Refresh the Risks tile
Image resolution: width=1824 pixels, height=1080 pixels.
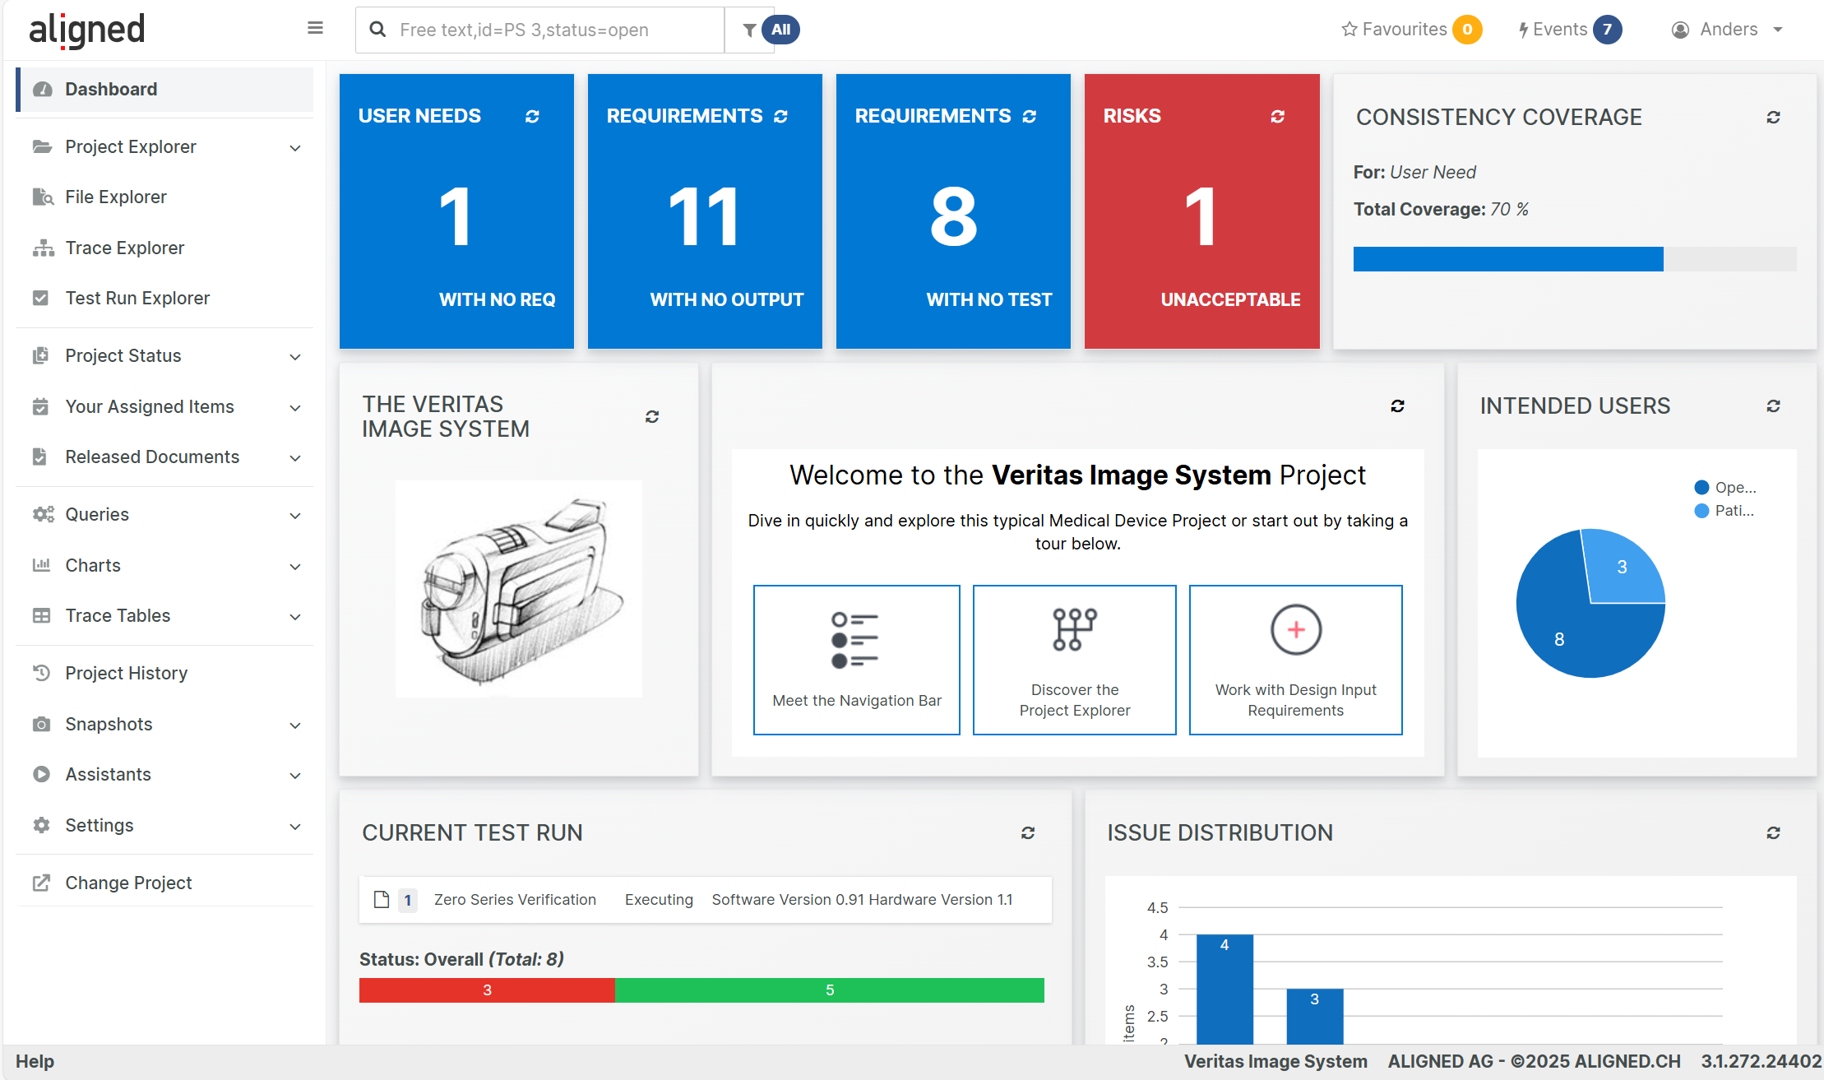pyautogui.click(x=1277, y=117)
